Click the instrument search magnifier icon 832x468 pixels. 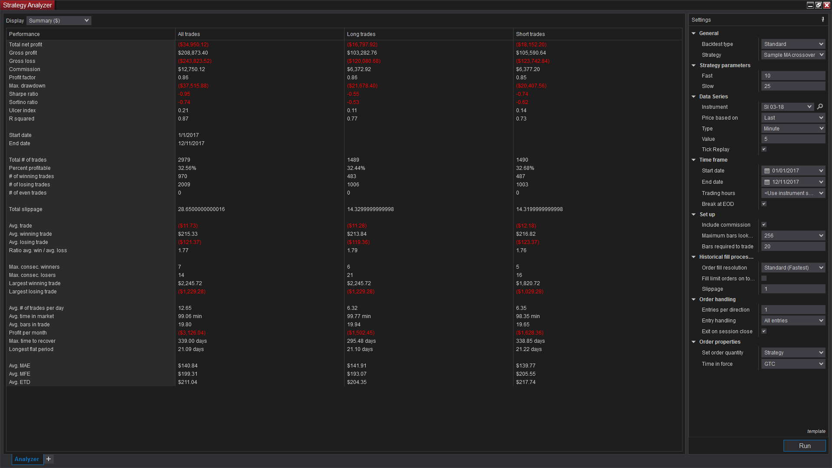click(820, 107)
